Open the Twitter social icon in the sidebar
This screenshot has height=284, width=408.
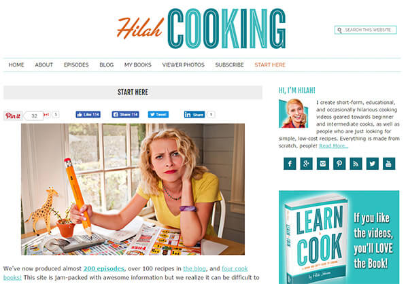pos(373,164)
